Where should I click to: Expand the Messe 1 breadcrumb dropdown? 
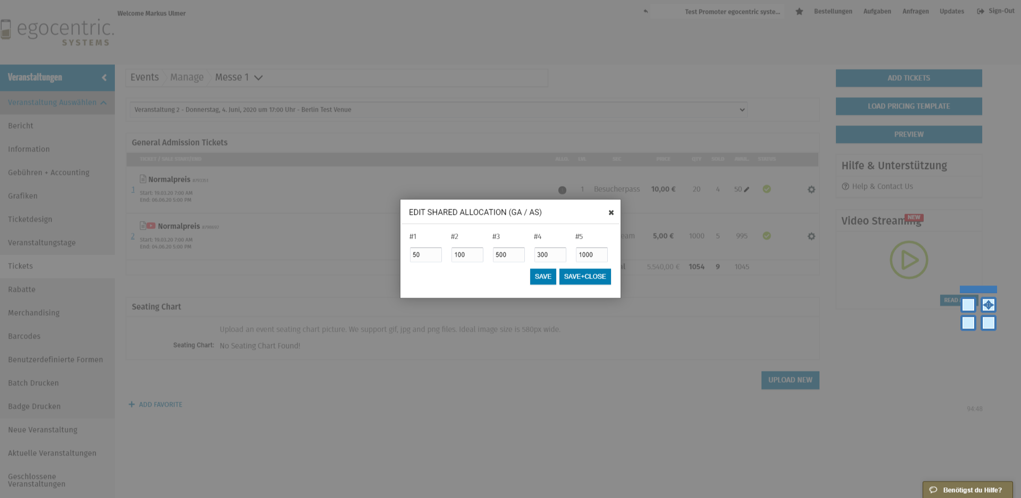click(x=258, y=78)
